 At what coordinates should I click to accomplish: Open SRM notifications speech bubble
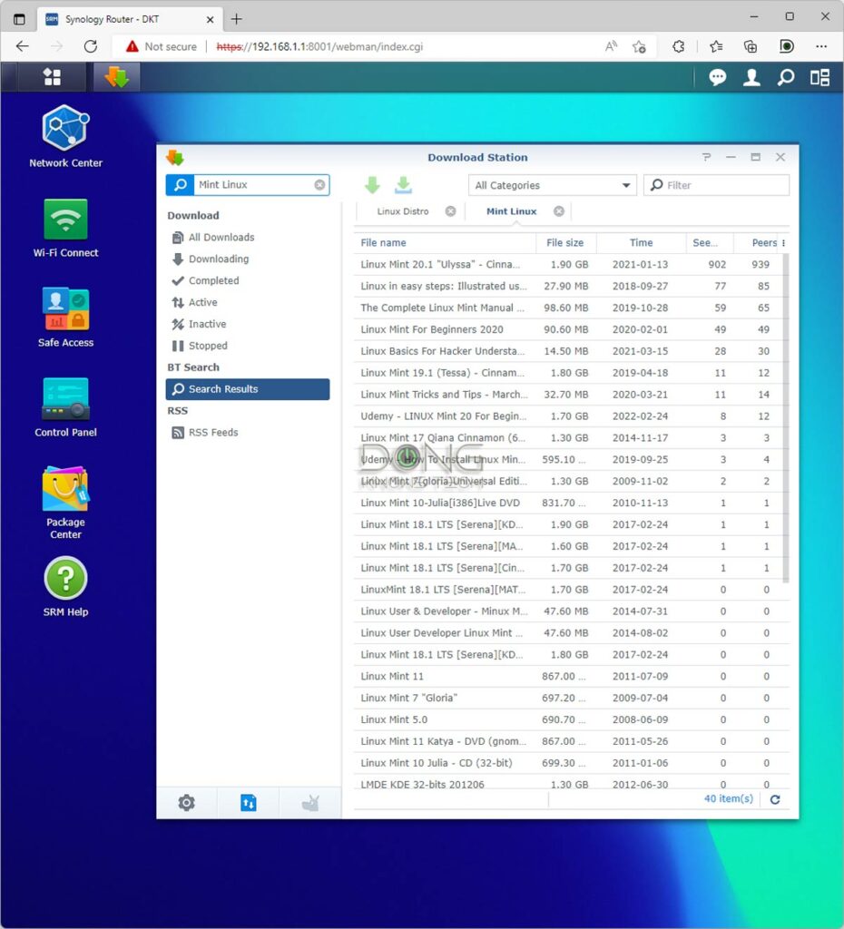(718, 78)
